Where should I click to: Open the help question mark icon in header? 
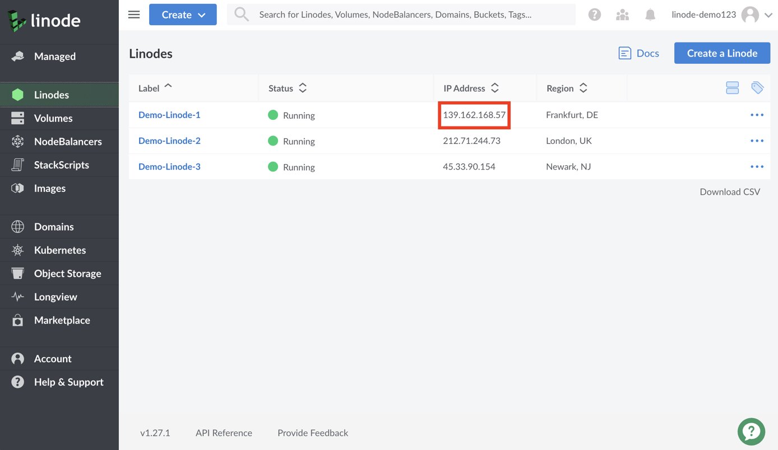(595, 15)
